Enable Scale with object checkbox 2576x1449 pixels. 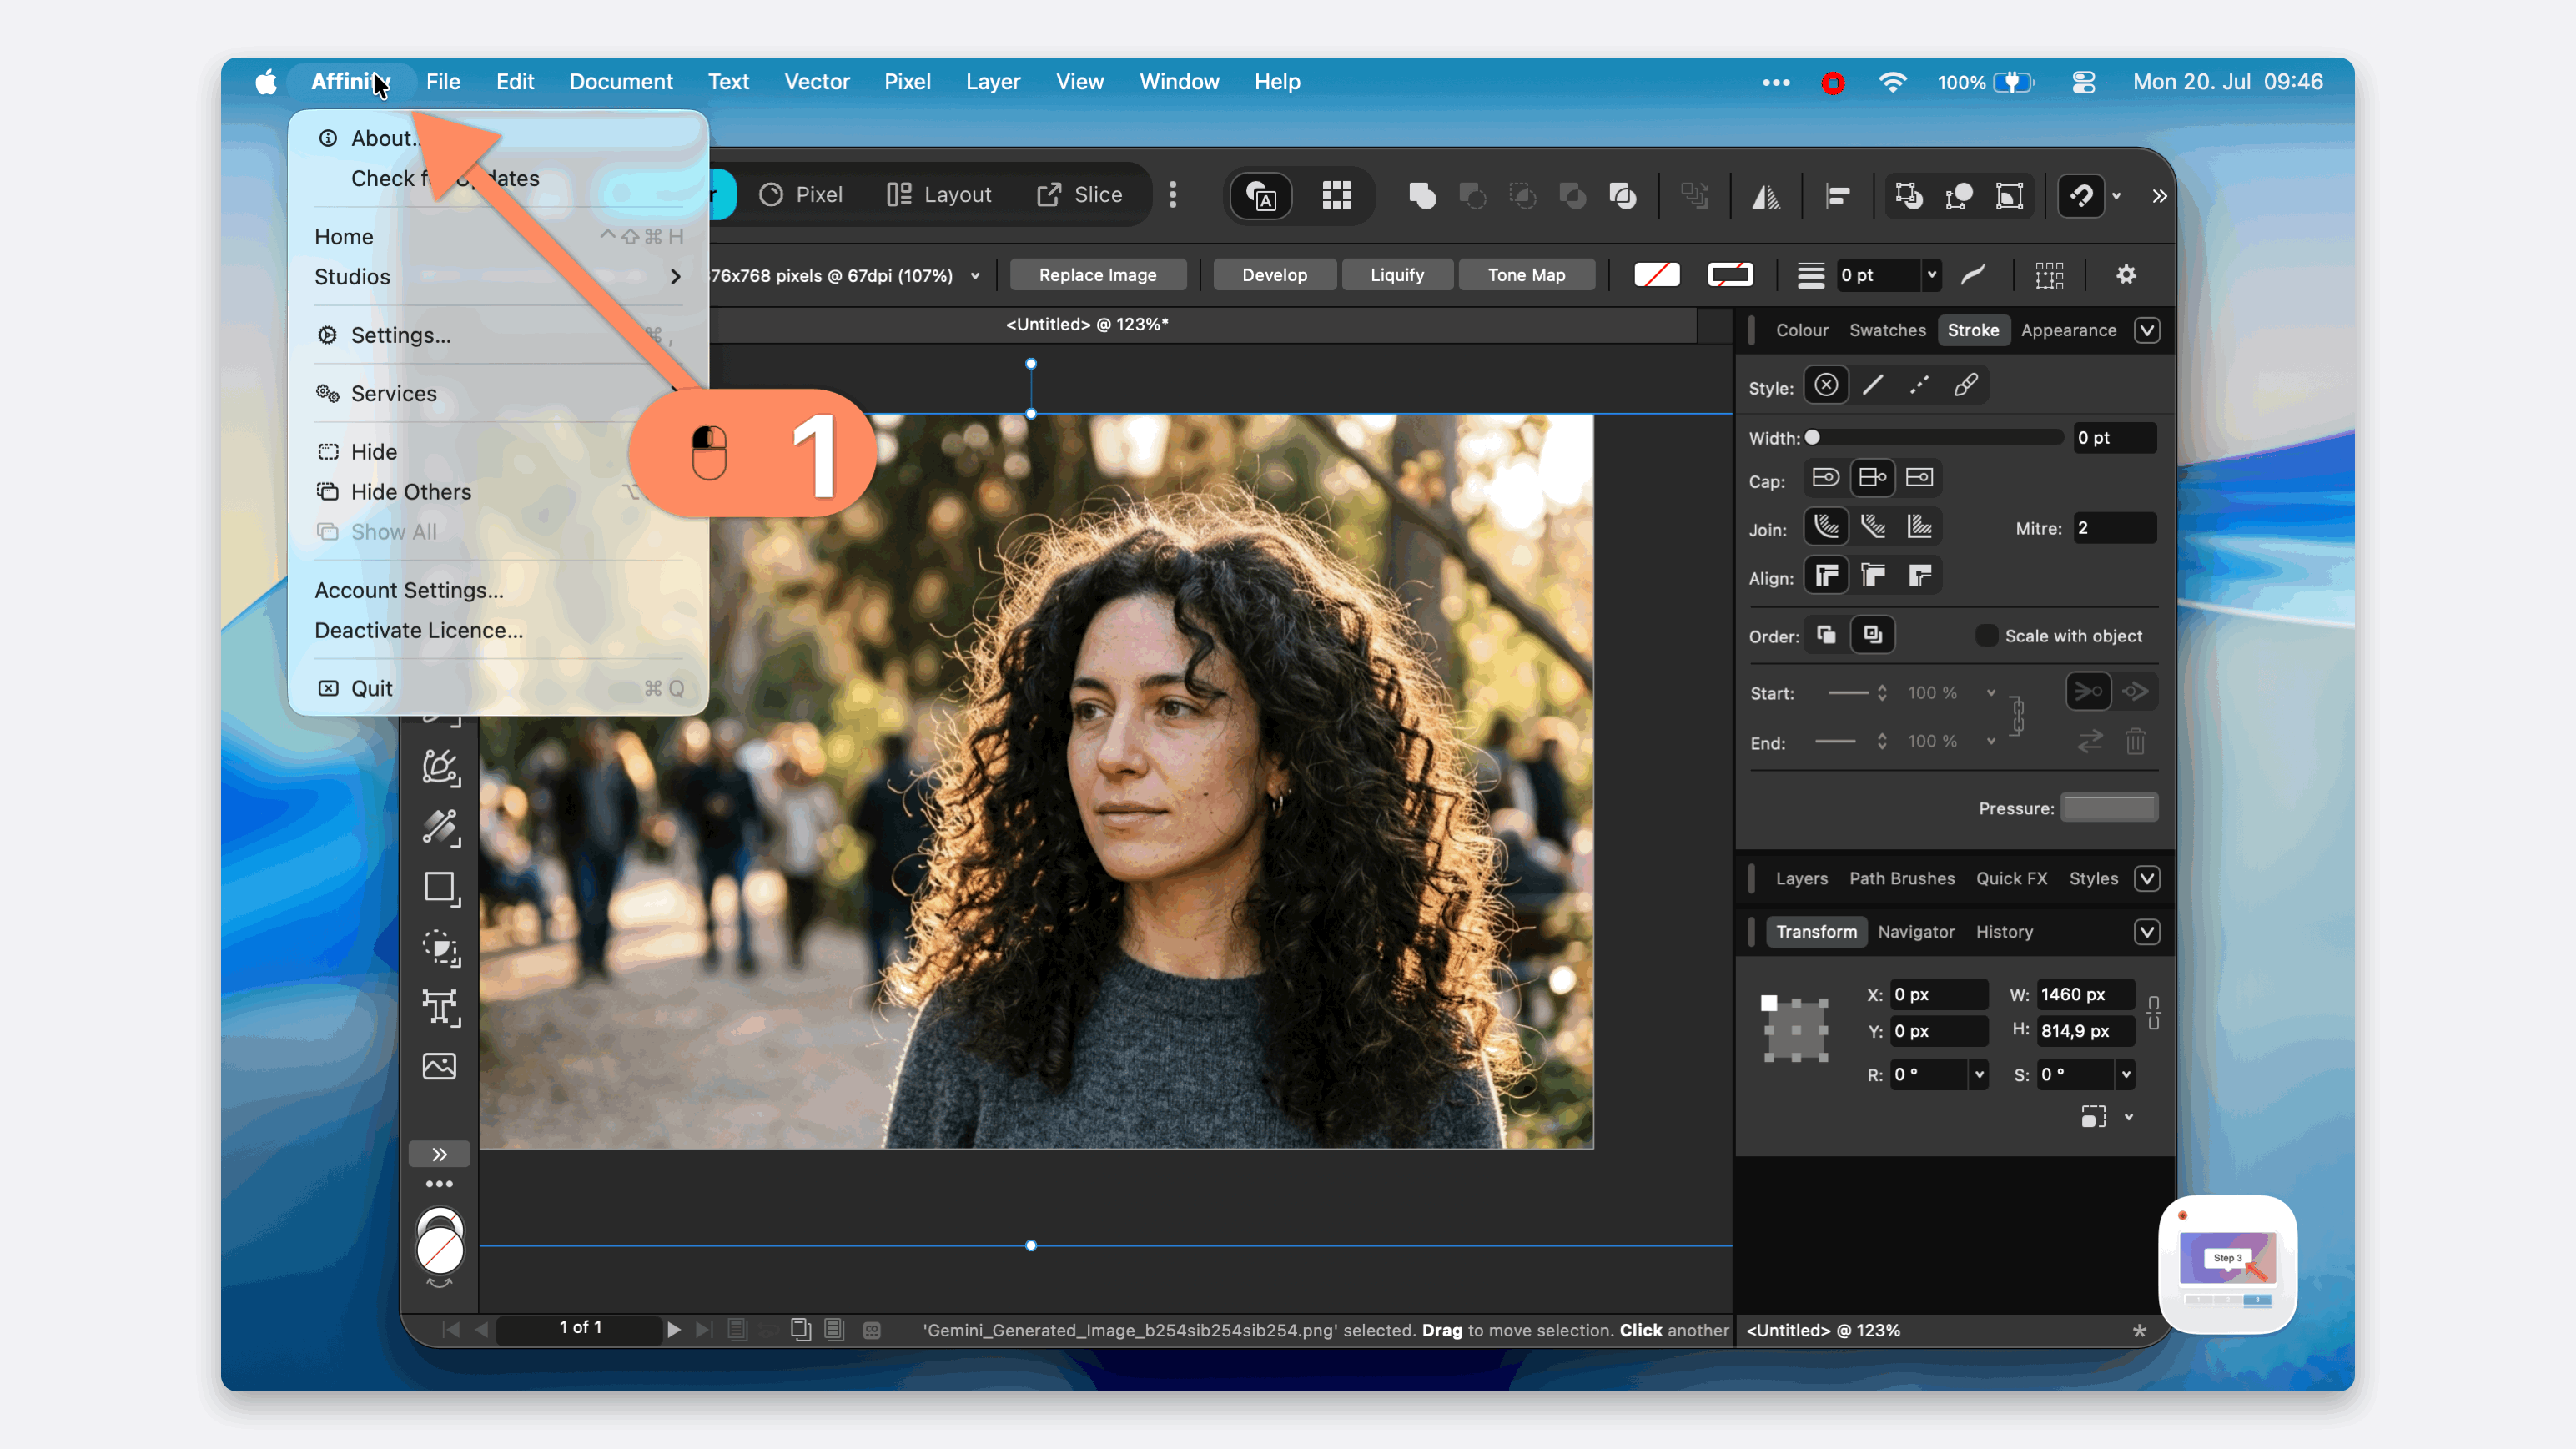coord(1986,636)
